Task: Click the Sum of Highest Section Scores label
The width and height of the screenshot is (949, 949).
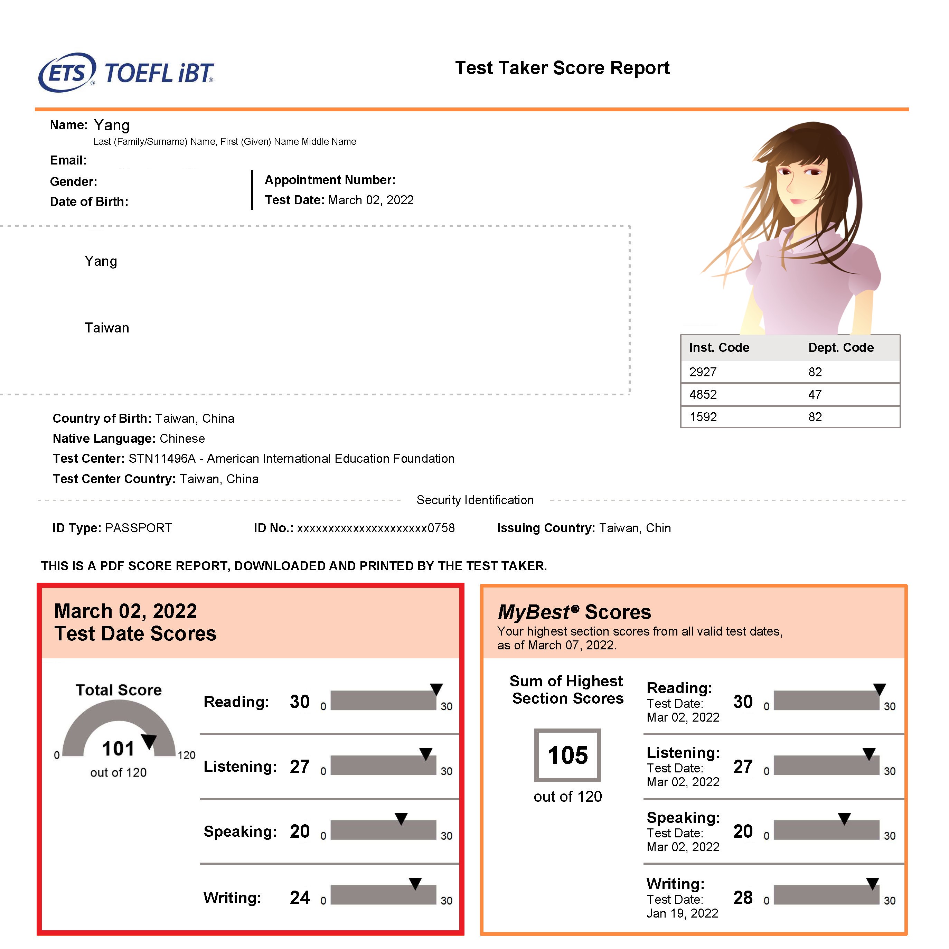Action: [x=567, y=690]
